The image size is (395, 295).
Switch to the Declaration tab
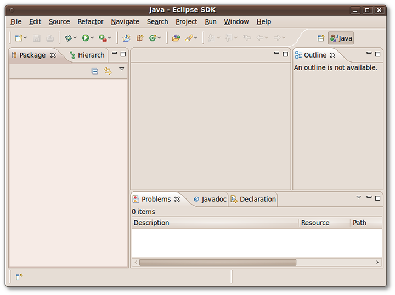(x=253, y=200)
